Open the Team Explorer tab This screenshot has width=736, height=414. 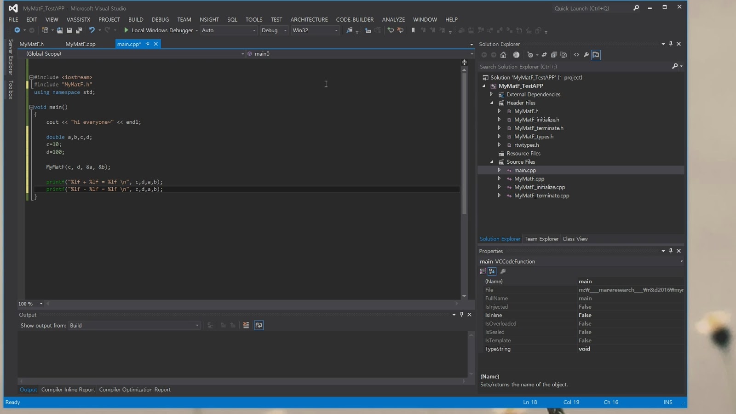541,239
